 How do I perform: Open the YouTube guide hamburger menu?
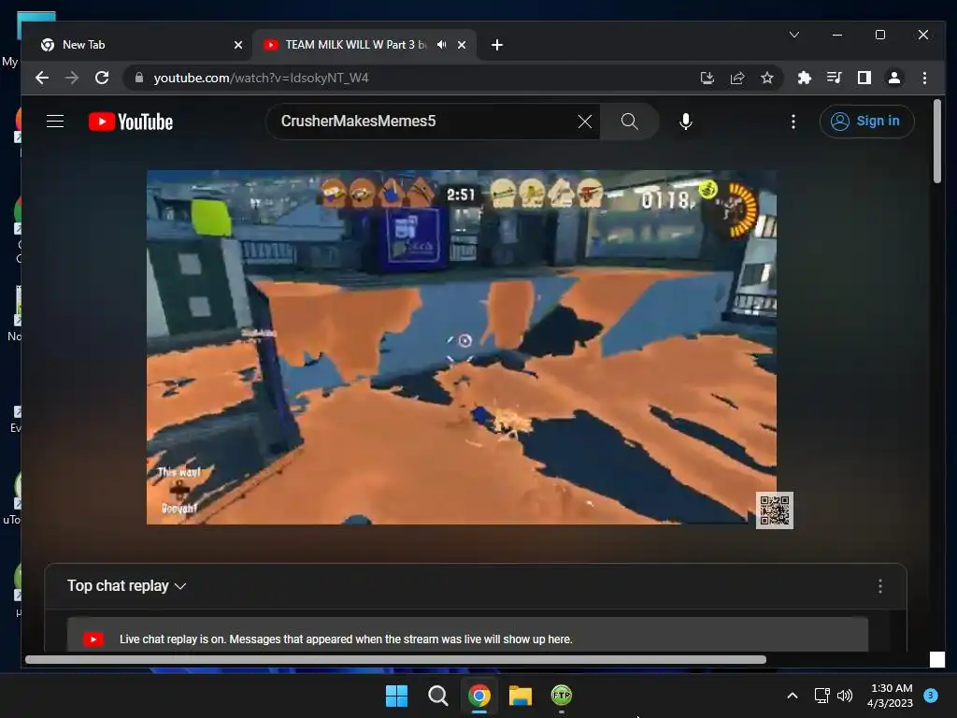point(55,122)
